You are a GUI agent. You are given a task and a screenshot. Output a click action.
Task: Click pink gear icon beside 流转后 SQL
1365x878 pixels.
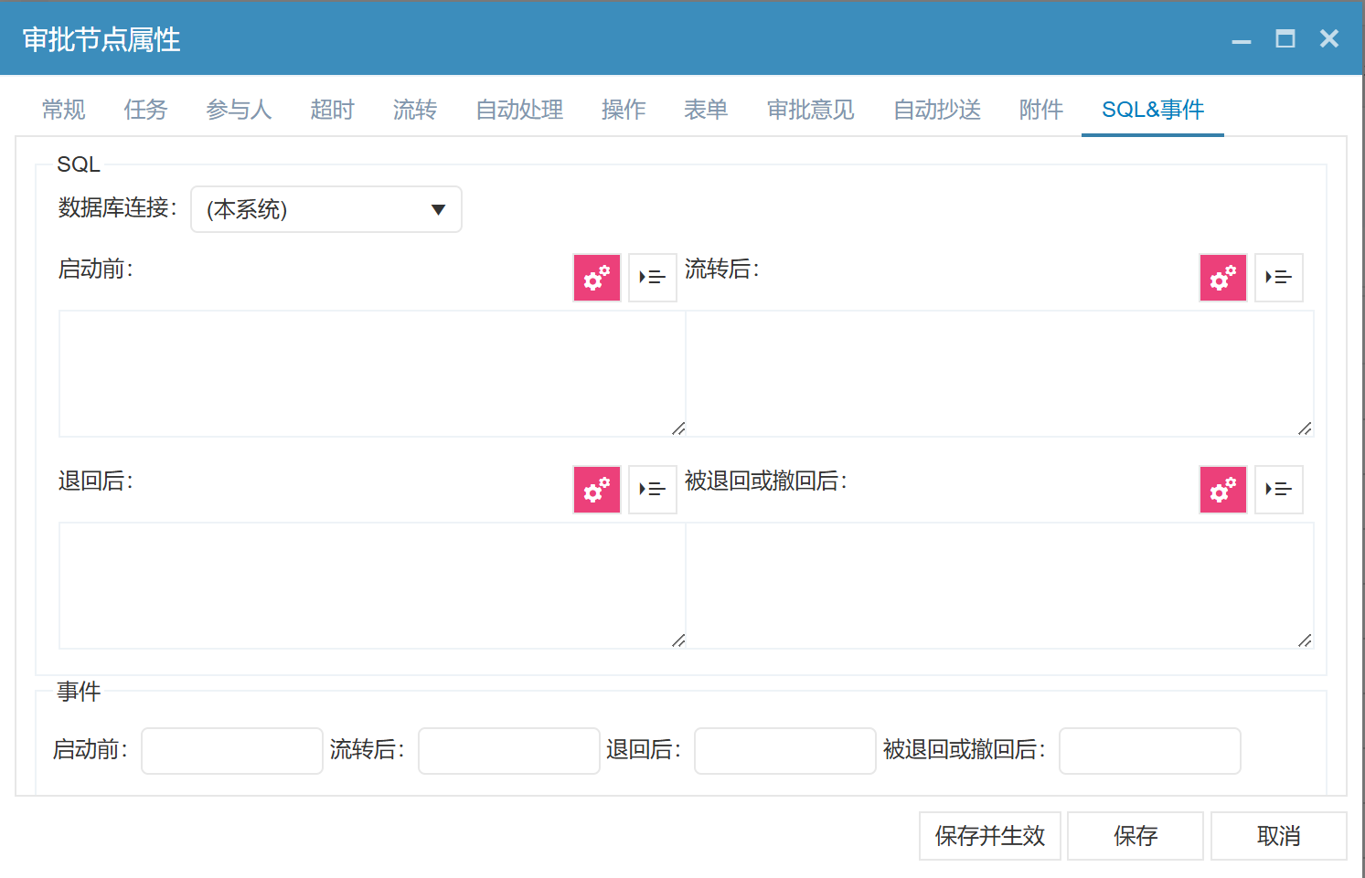click(x=1222, y=278)
